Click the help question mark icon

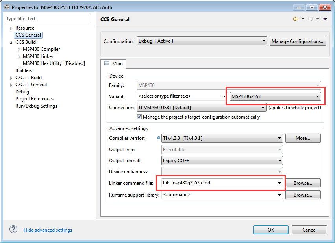click(13, 230)
